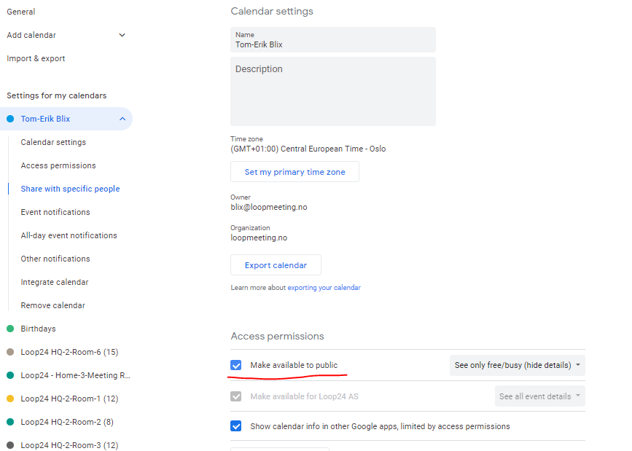Open the See all event details dropdown
The width and height of the screenshot is (632, 451).
click(x=539, y=396)
